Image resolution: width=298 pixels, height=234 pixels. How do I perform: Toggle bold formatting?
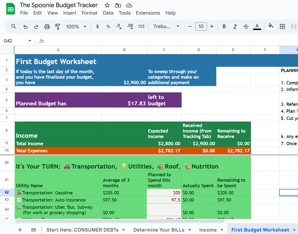224,26
